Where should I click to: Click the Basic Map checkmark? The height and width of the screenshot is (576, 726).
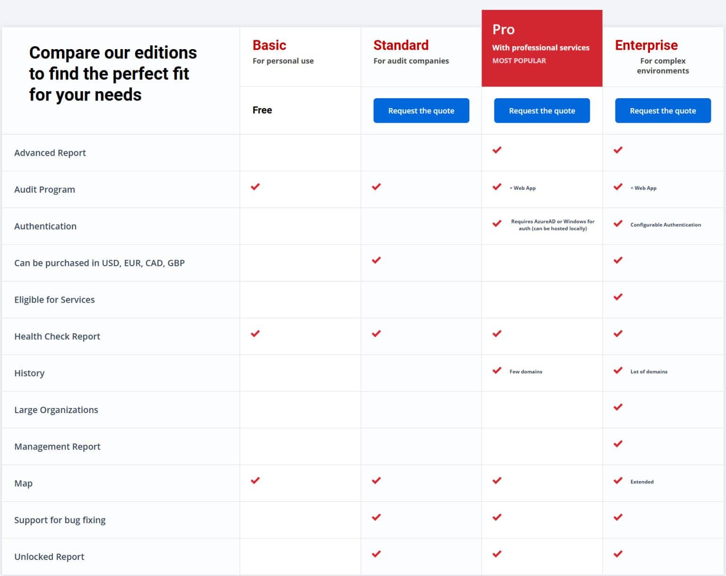coord(255,481)
